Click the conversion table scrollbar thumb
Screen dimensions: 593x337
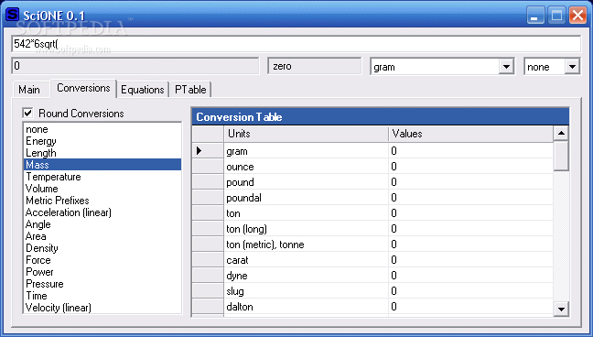click(561, 156)
